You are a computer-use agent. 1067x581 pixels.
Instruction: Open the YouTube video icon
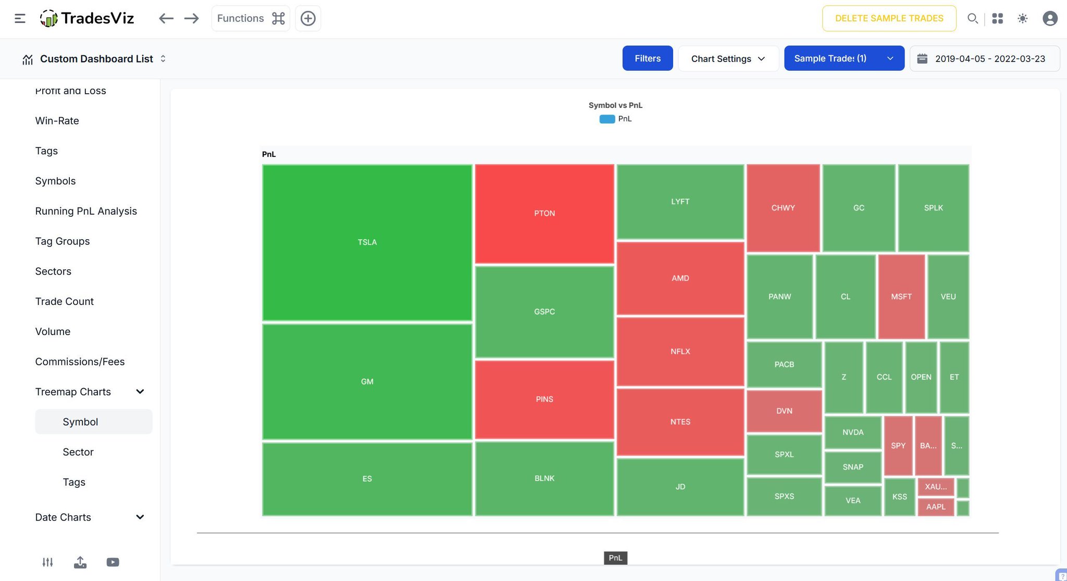pos(113,562)
